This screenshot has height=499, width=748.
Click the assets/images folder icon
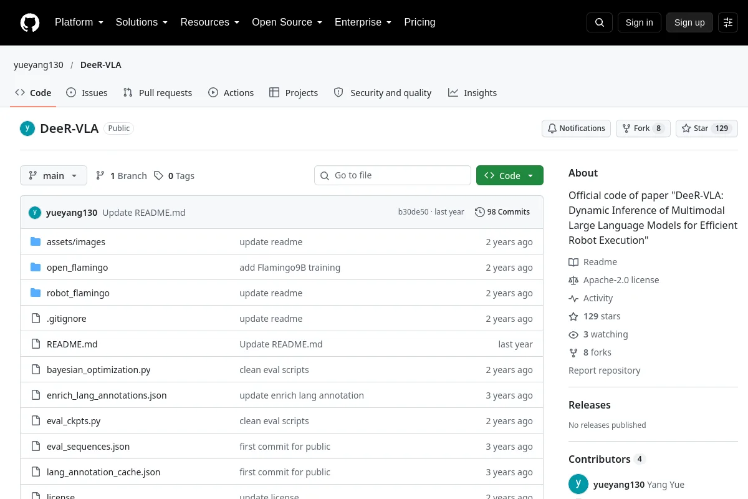36,242
